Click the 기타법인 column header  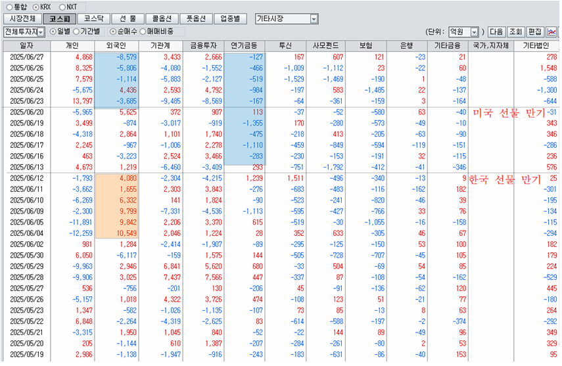pos(536,45)
